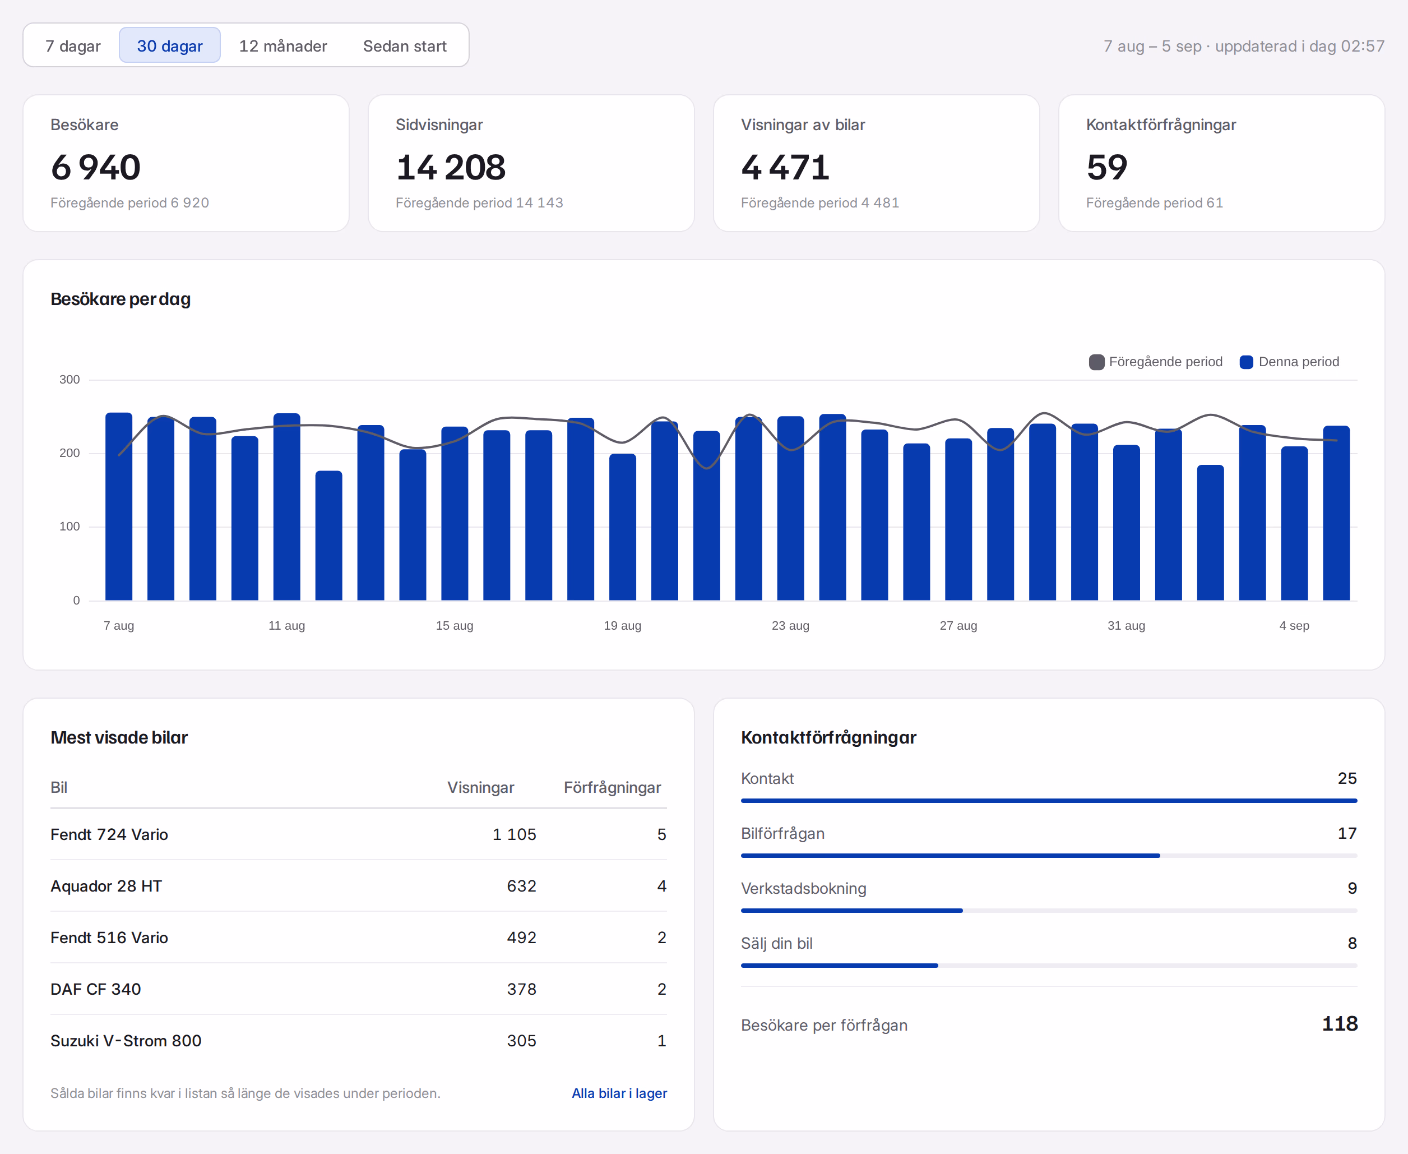1408x1154 pixels.
Task: Click the bar above 19 aug
Action: click(623, 527)
